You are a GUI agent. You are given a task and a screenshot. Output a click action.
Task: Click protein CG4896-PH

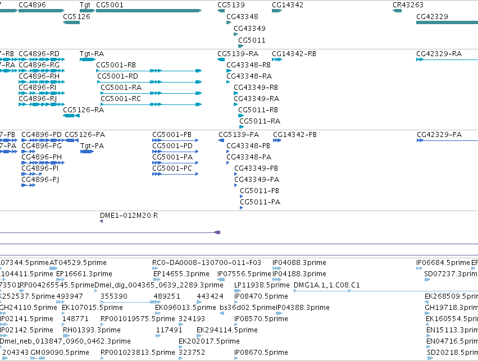point(42,157)
